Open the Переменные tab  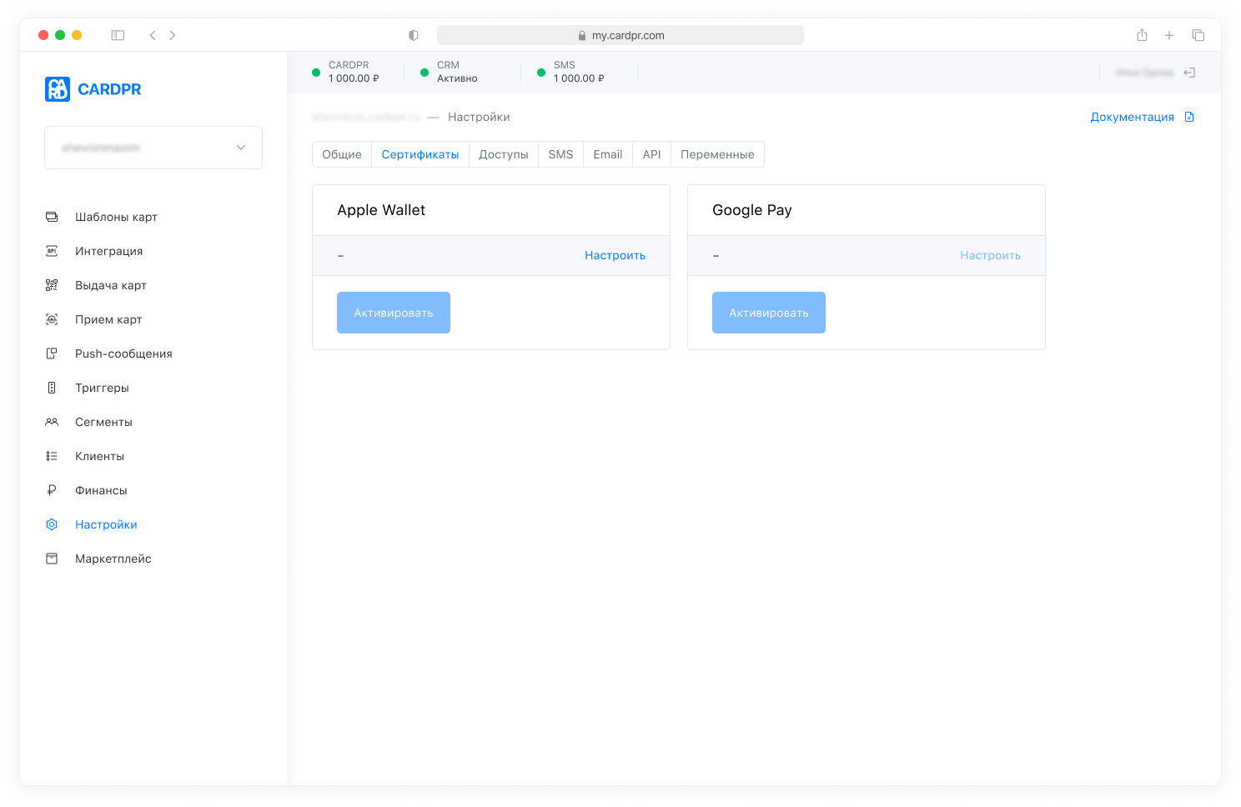point(717,154)
